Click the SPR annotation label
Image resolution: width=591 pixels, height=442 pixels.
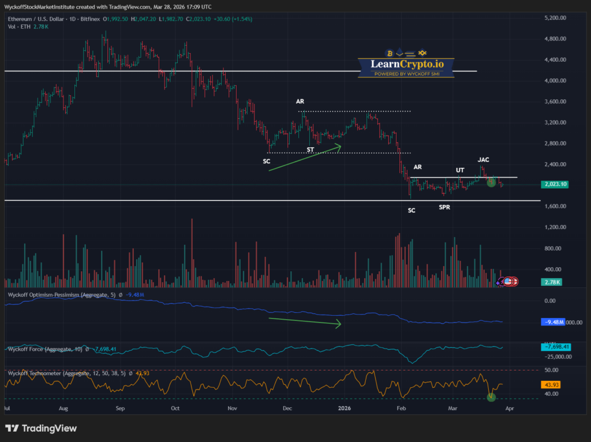pos(444,207)
